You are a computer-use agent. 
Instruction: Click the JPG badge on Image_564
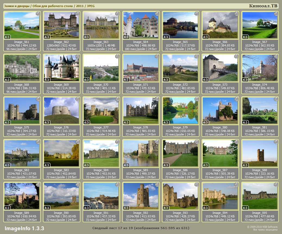(x=157, y=14)
